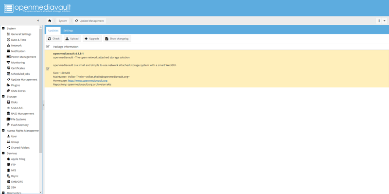This screenshot has width=389, height=194.
Task: Click the openmediavault logo
Action: (x=37, y=8)
